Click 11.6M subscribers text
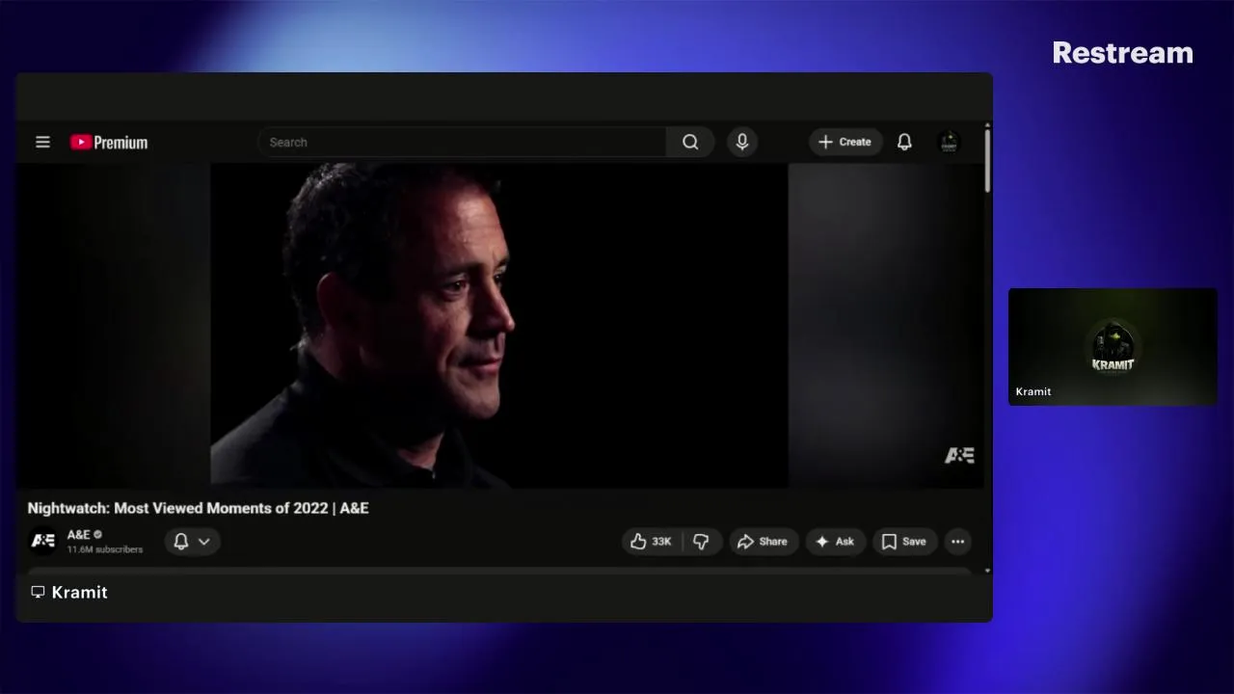 (104, 549)
